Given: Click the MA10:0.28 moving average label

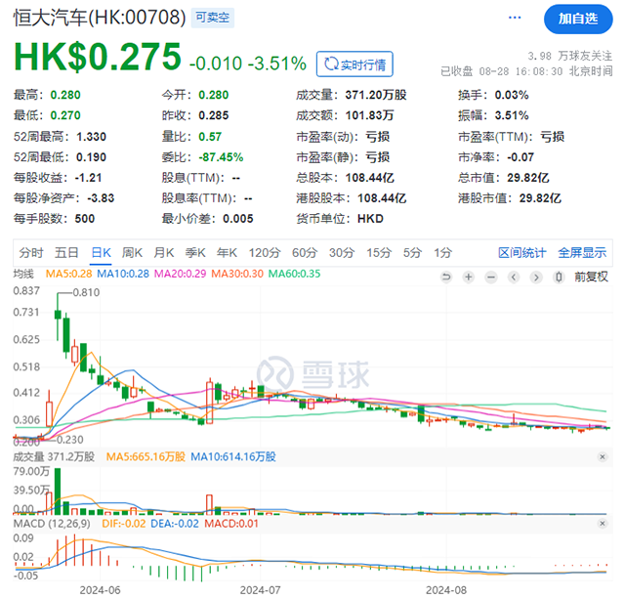Looking at the screenshot, I should pyautogui.click(x=123, y=274).
